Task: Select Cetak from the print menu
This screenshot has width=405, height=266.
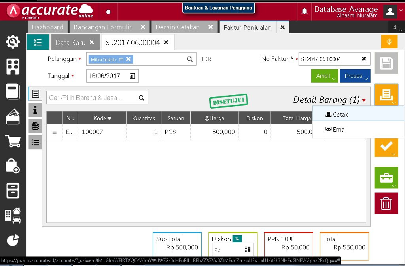Action: pos(340,115)
